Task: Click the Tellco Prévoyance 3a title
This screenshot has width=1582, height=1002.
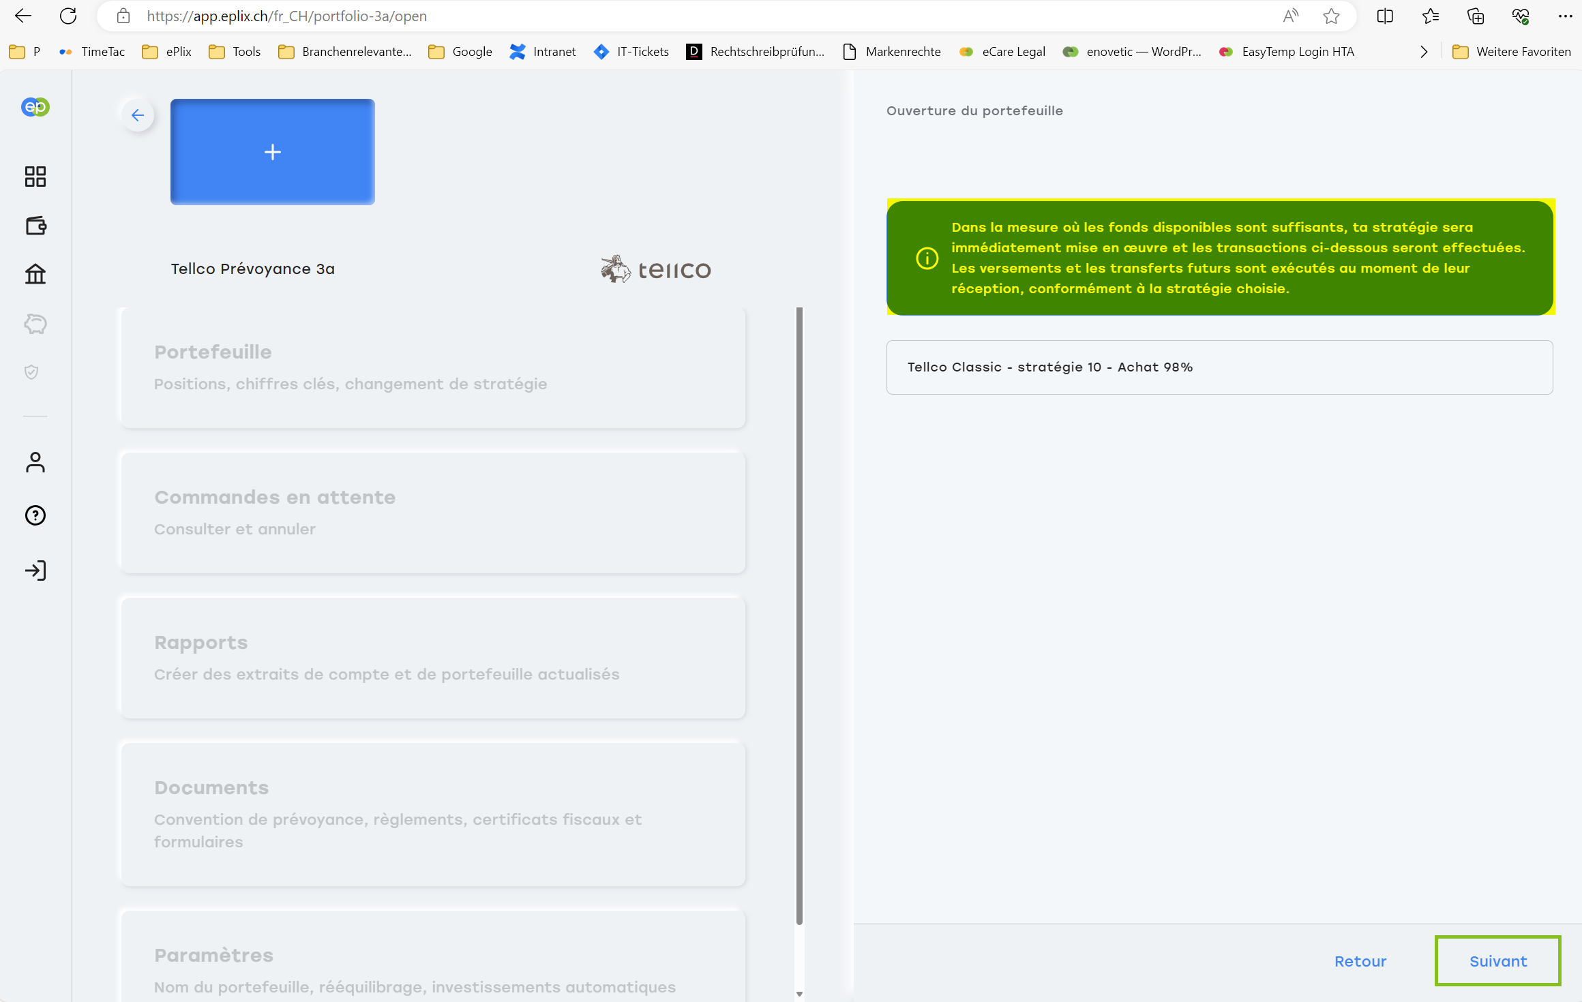Action: (252, 269)
